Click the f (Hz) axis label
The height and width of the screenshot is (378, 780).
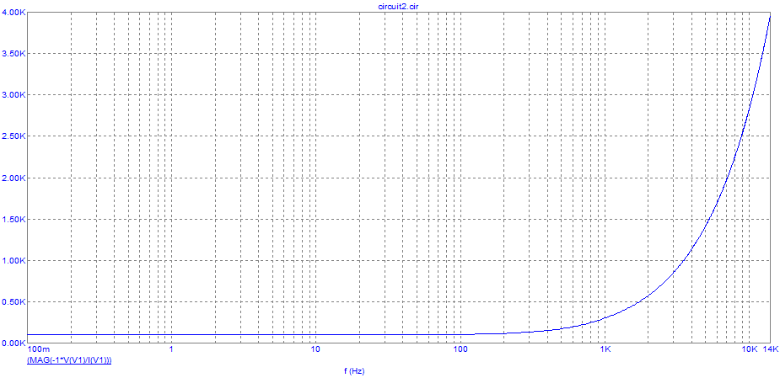tap(355, 371)
